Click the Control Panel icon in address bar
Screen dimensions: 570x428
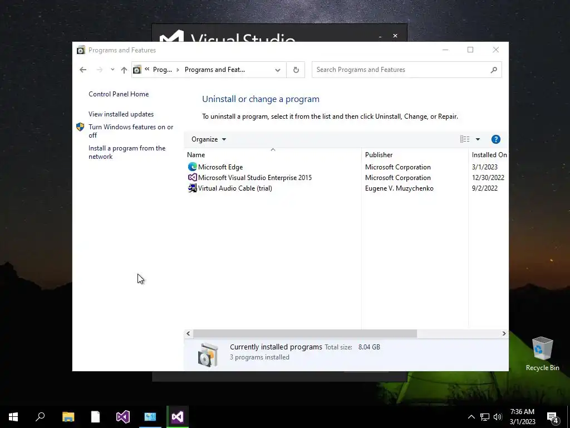click(x=137, y=70)
